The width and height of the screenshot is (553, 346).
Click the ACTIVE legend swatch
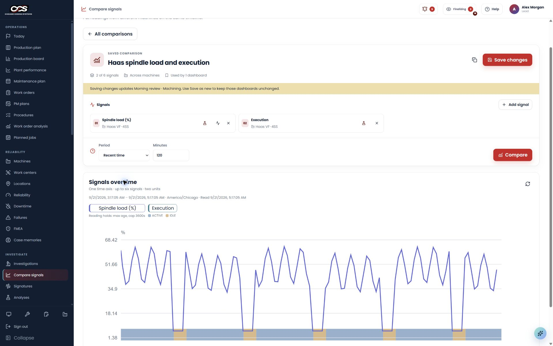[x=149, y=216]
